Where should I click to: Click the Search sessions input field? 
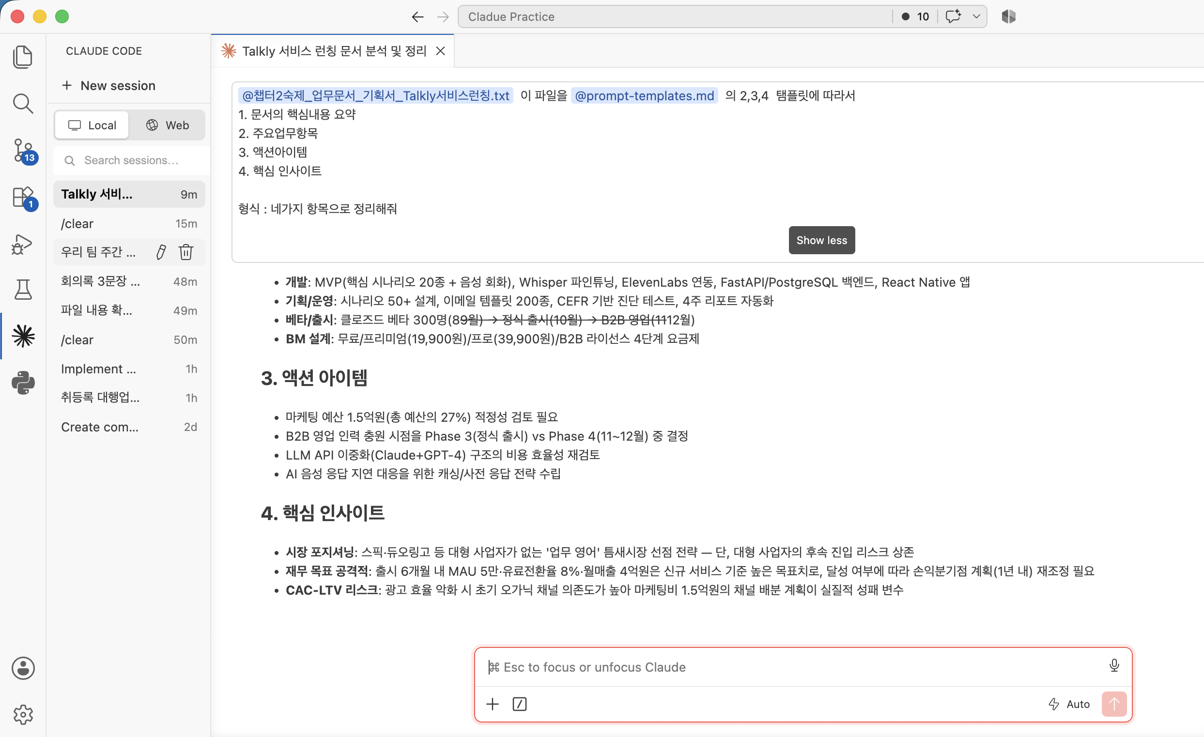tap(131, 160)
